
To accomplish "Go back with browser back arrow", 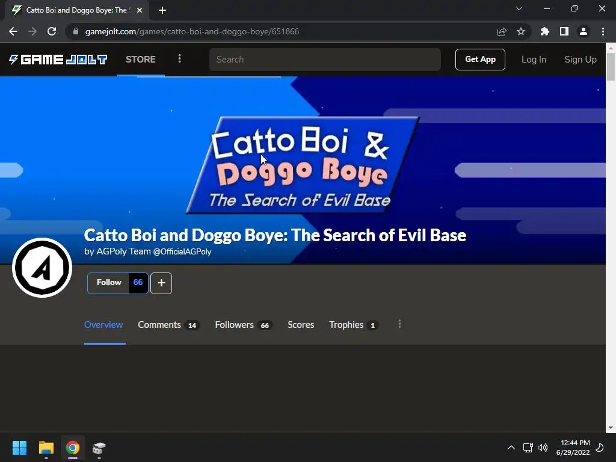I will 13,31.
